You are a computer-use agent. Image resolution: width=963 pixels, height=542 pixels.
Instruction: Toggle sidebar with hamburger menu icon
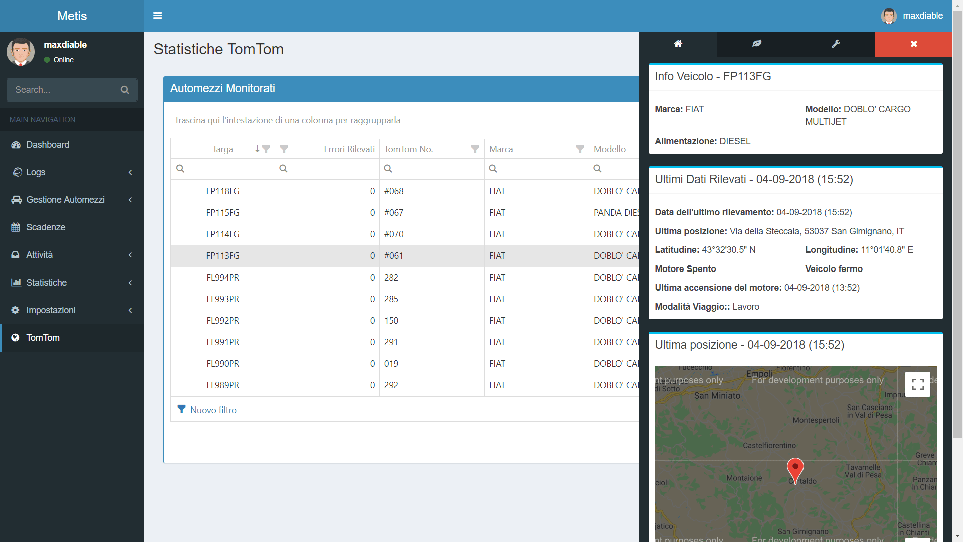click(157, 16)
